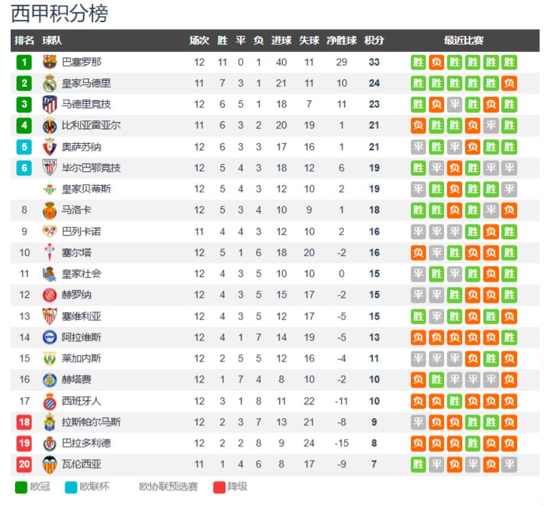Sort table by 积分 column header
Viewport: 544px width, 506px height.
pyautogui.click(x=374, y=41)
